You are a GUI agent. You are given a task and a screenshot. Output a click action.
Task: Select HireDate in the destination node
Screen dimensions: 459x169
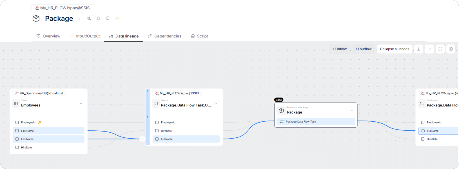click(439, 139)
